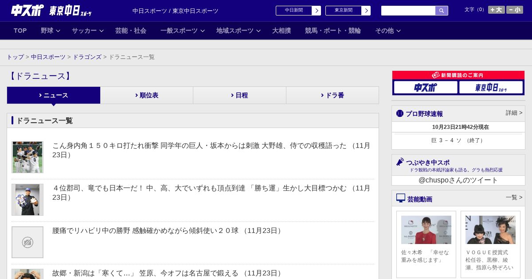This screenshot has width=532, height=279.
Task: Click the トップ breadcrumb link
Action: point(16,57)
